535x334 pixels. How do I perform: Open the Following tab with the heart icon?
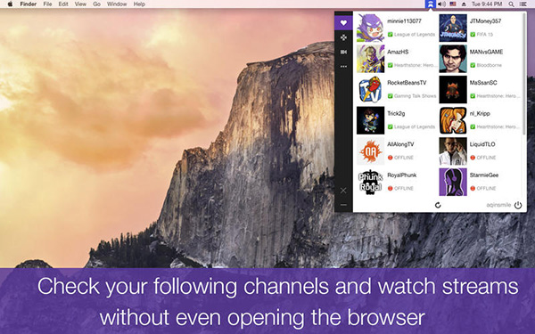pos(343,22)
